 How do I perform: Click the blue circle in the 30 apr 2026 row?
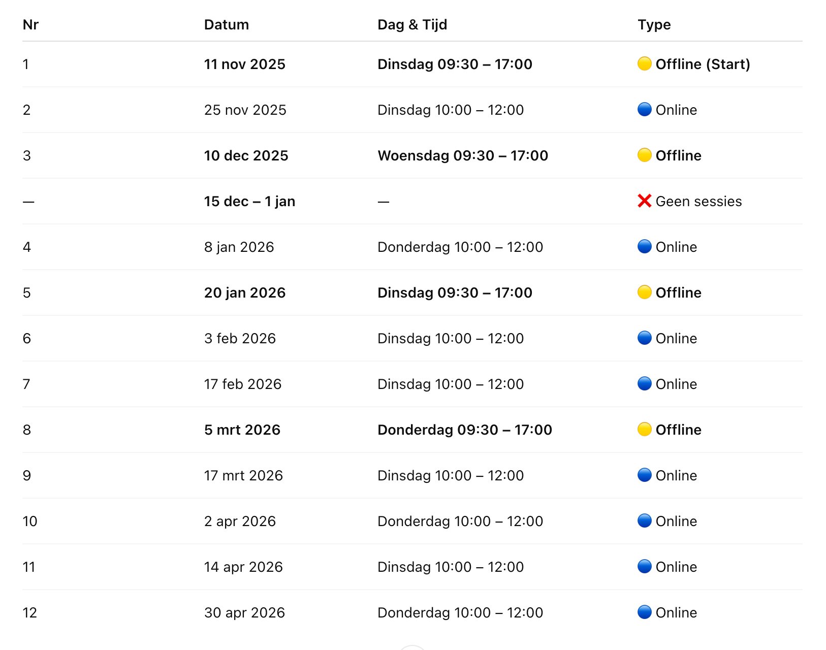pos(644,612)
